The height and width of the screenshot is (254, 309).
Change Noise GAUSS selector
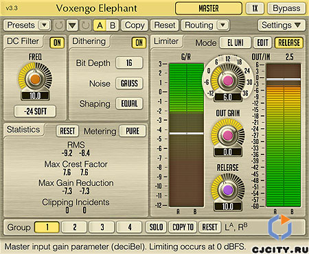point(129,83)
